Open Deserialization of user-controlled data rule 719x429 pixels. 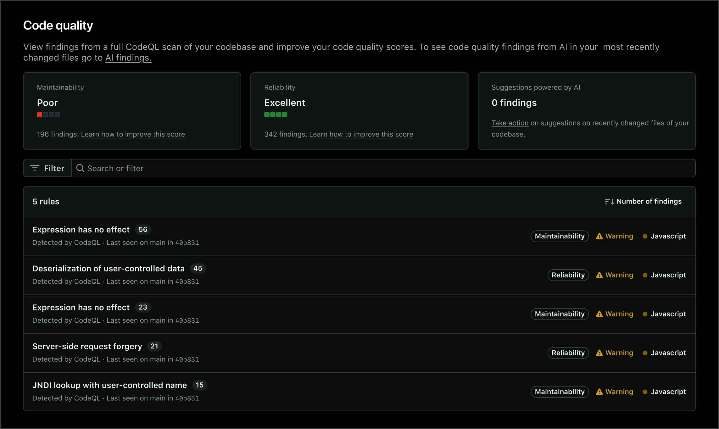(109, 269)
